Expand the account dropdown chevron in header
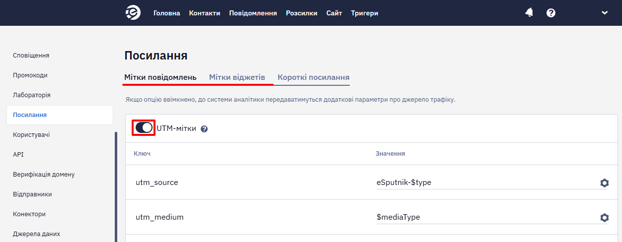The width and height of the screenshot is (622, 242). tap(605, 13)
